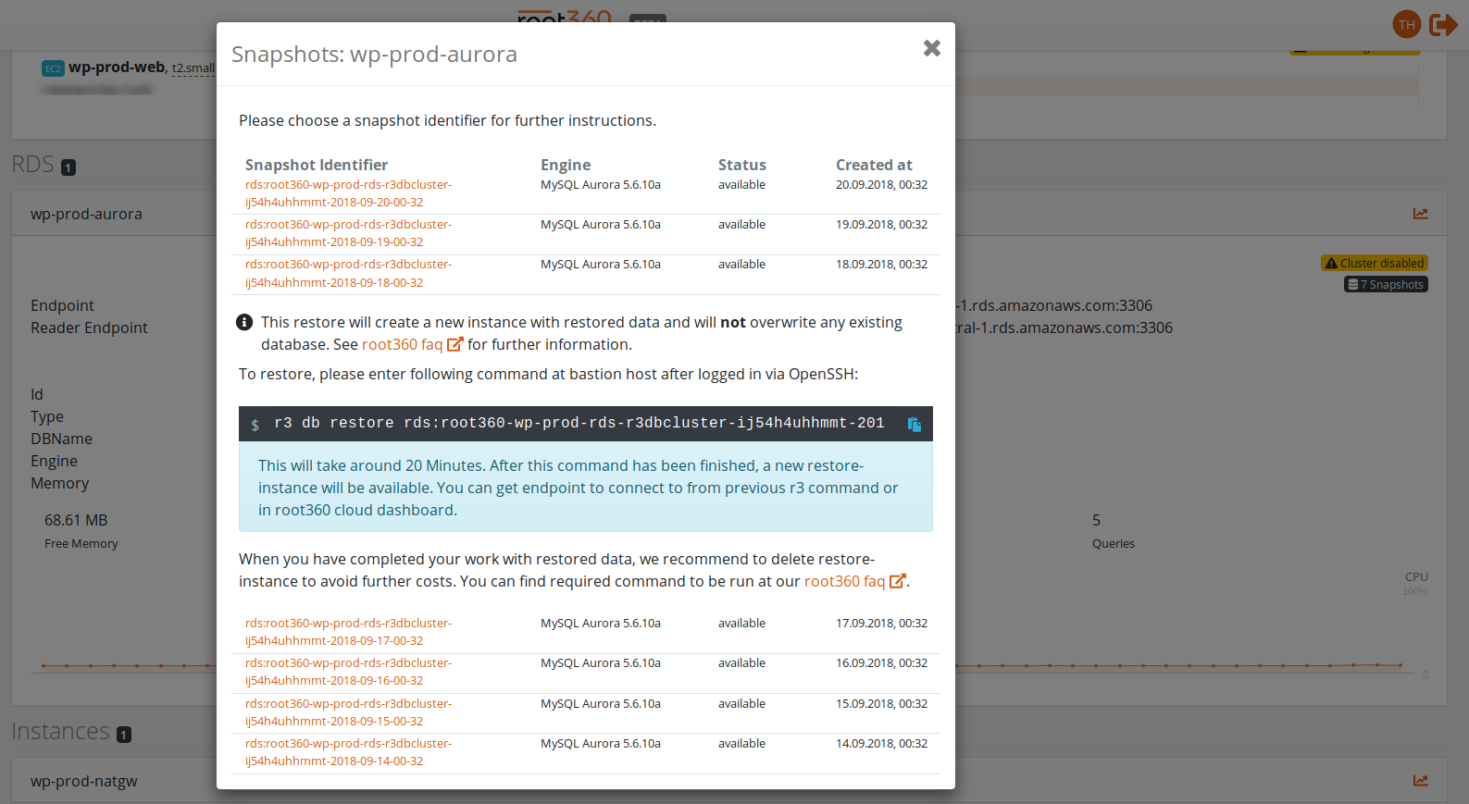Click the created date 20.09.2018, 00:32
Viewport: 1469px width, 804px height.
click(881, 185)
